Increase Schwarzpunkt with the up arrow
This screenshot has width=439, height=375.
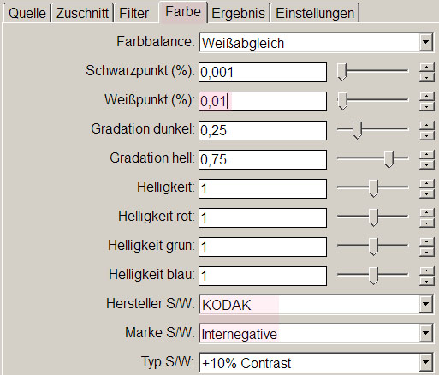click(426, 68)
